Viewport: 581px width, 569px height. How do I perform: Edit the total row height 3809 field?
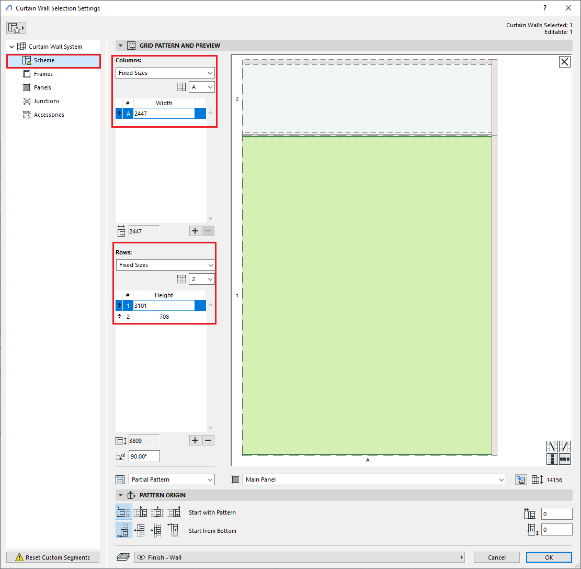(x=143, y=440)
